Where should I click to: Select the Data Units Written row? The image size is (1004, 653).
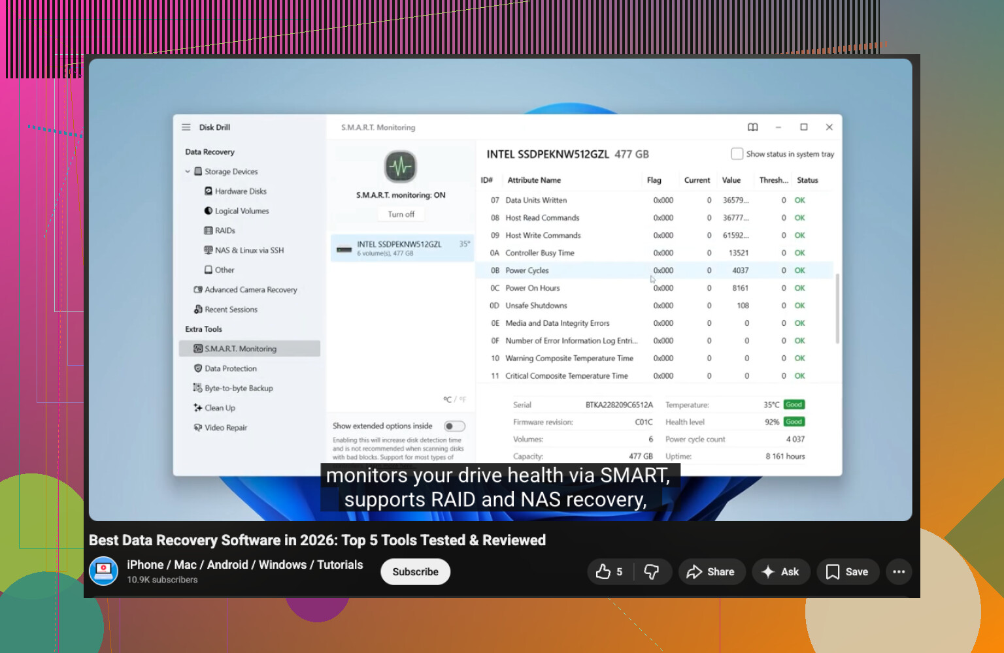[x=656, y=200]
